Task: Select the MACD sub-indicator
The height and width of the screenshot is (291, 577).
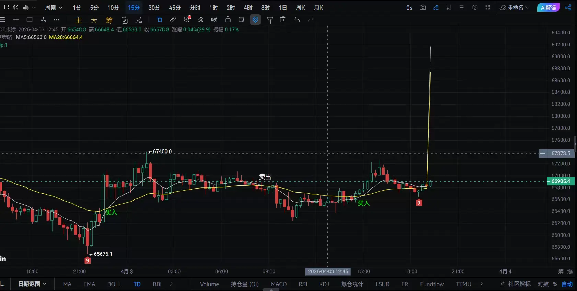Action: pos(279,284)
